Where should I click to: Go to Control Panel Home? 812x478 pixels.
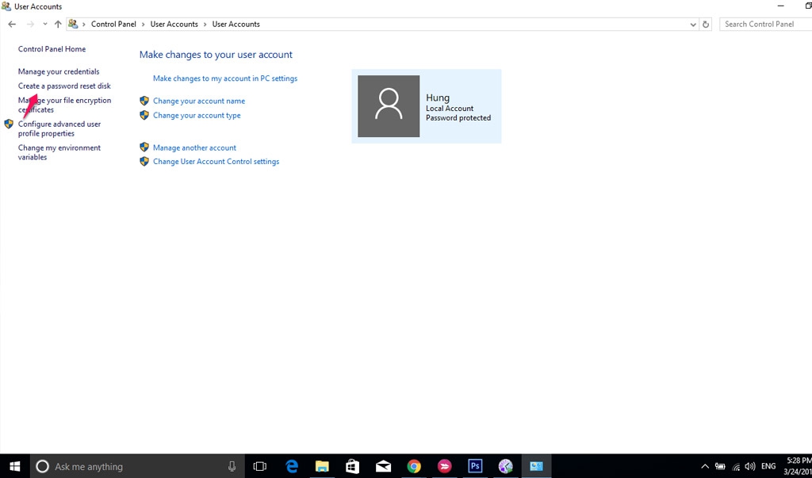(52, 49)
